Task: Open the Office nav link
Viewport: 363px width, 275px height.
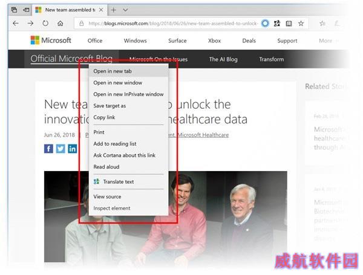Action: 95,40
